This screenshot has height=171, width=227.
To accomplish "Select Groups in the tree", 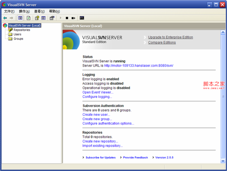I will pyautogui.click(x=18, y=39).
